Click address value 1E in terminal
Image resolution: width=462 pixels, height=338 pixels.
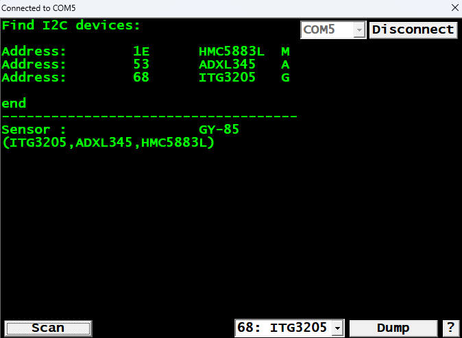coord(141,51)
